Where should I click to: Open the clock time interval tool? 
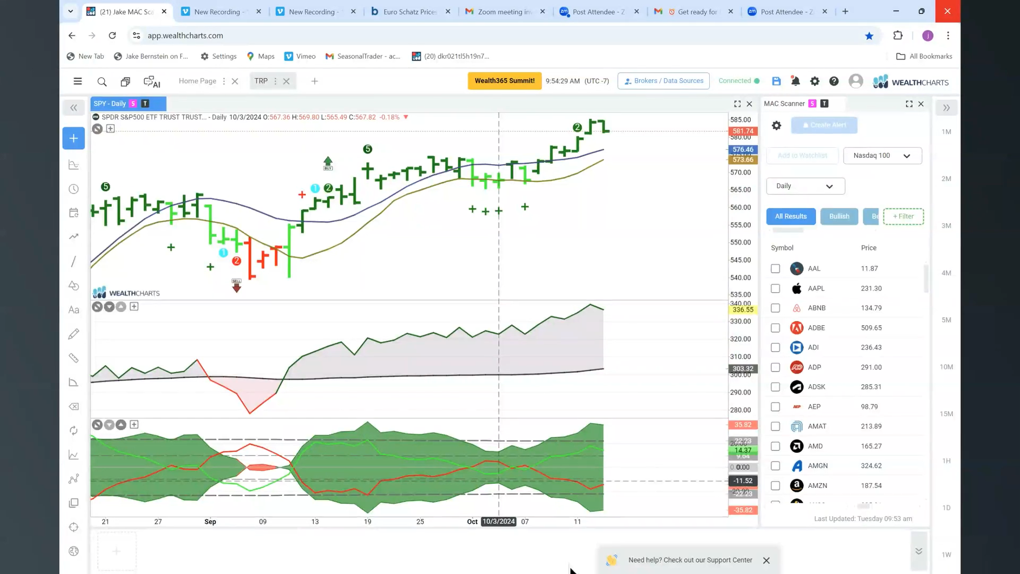(74, 189)
